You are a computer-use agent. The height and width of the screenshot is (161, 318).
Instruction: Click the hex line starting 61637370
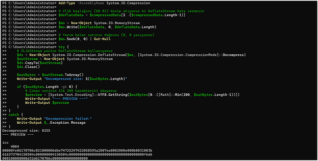(x=78, y=154)
